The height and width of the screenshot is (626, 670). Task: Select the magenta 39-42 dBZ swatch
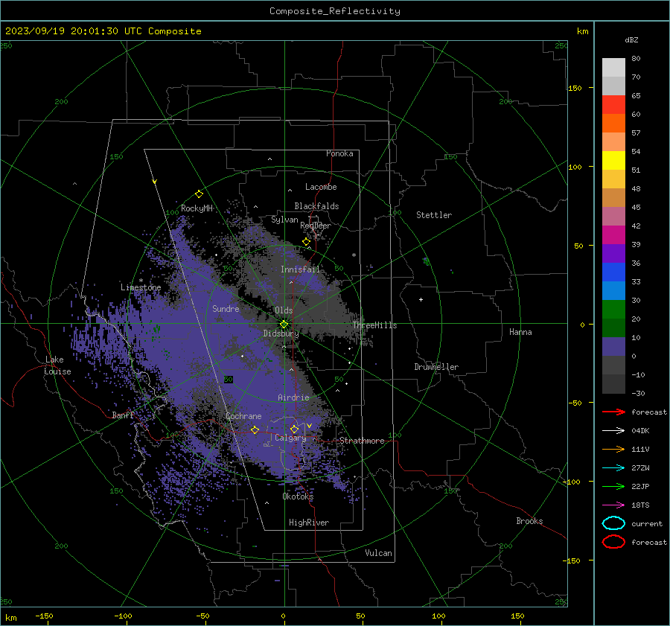pyautogui.click(x=613, y=235)
